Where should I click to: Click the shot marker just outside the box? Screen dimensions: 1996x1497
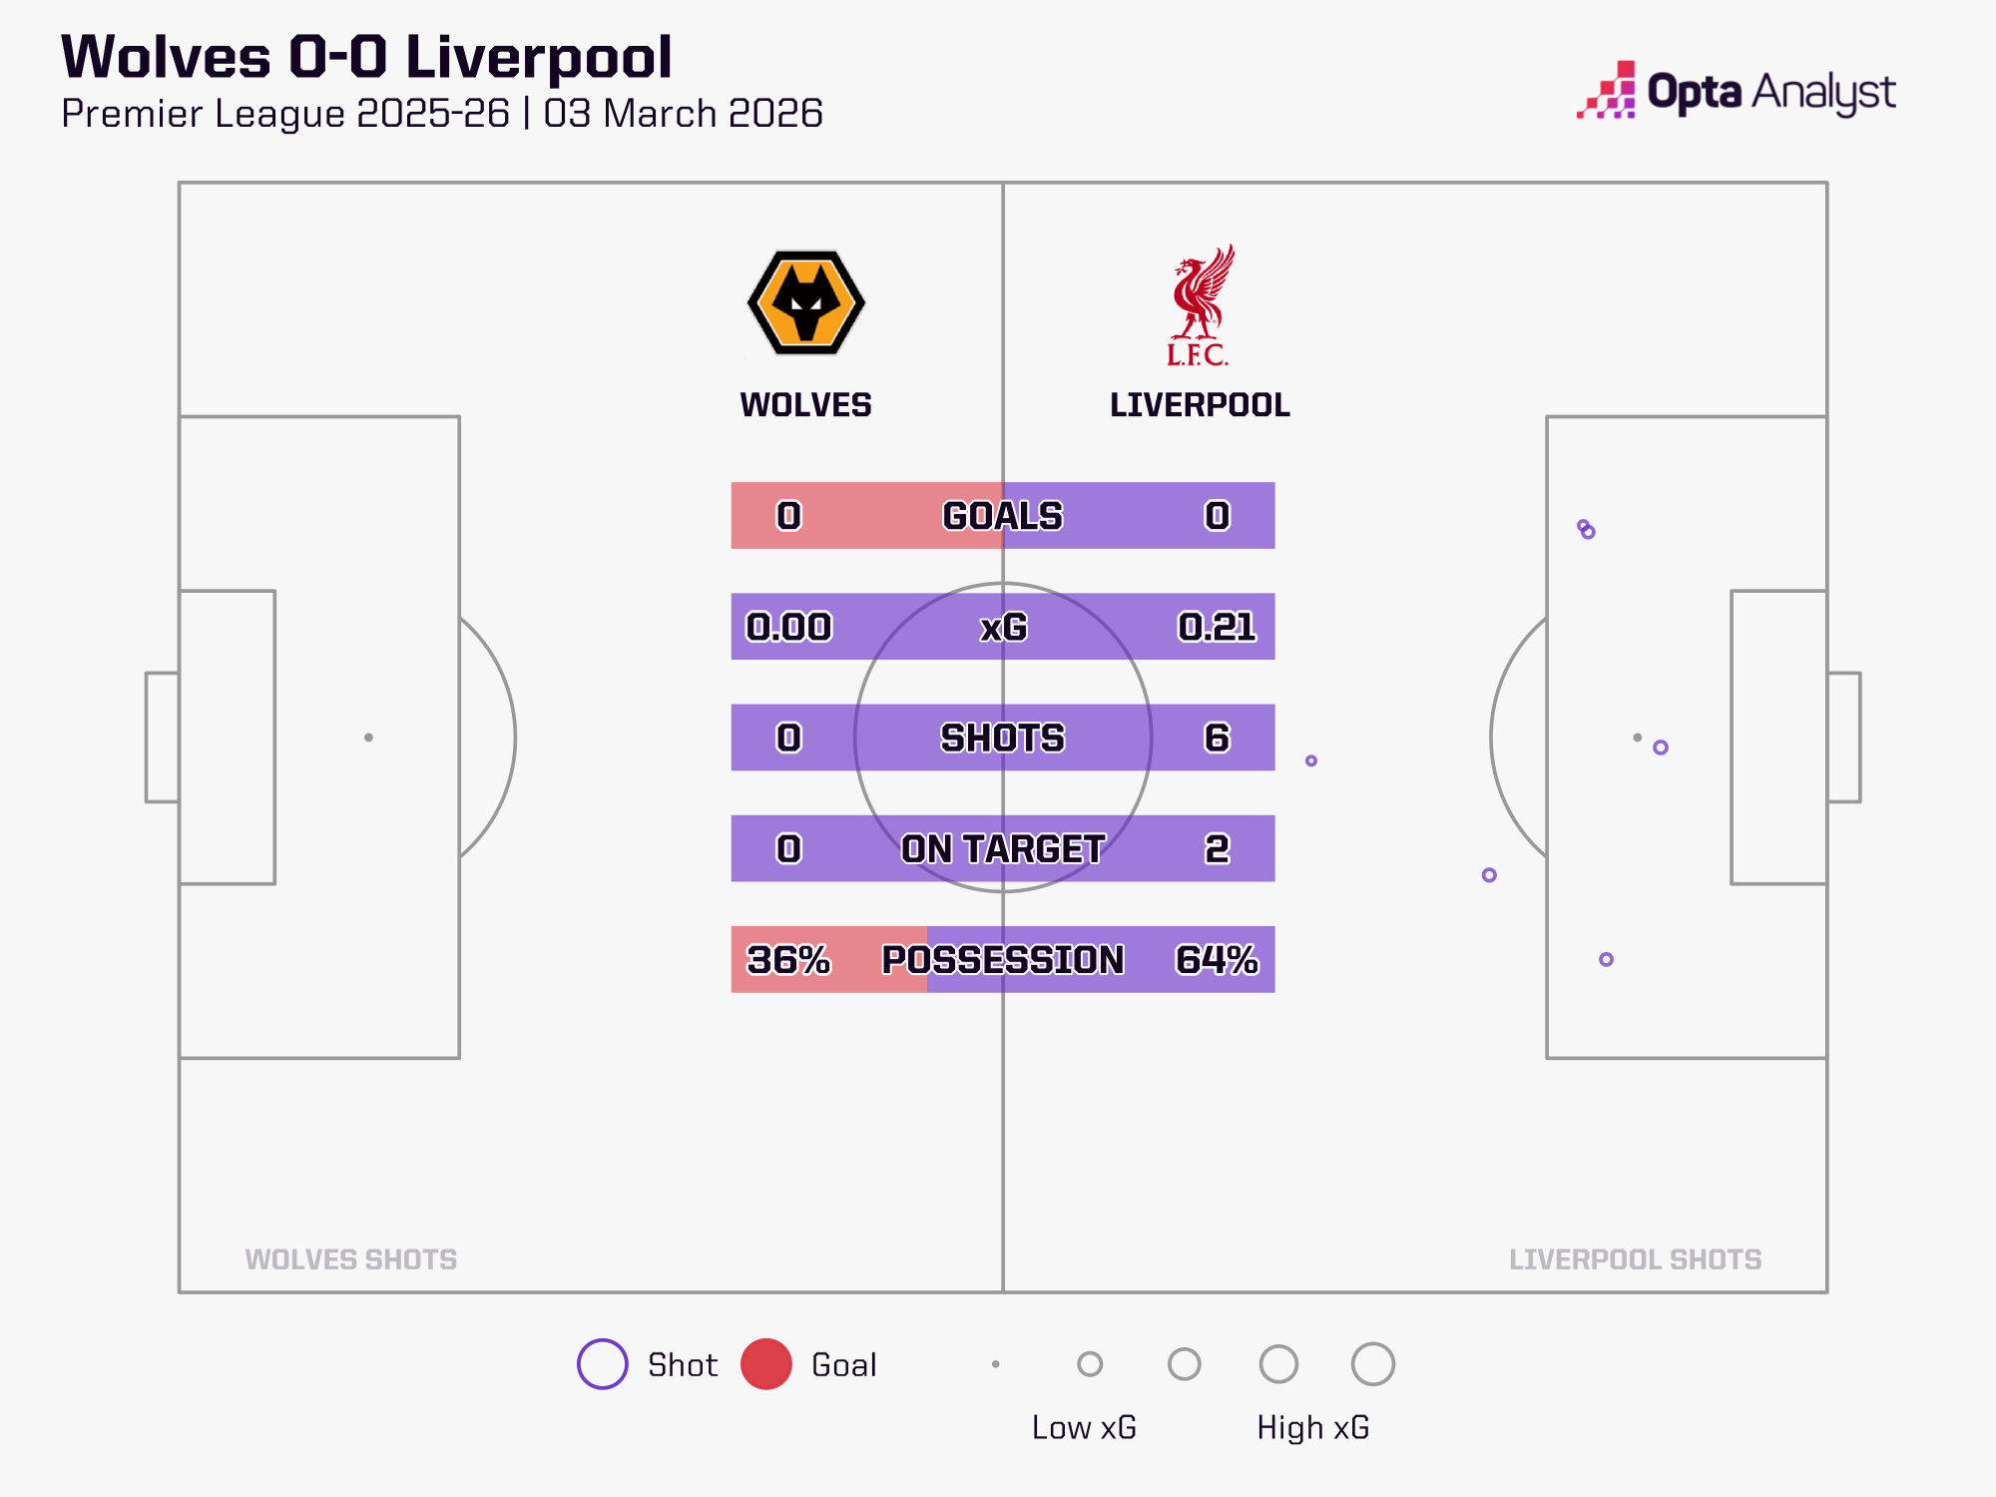coord(1489,875)
